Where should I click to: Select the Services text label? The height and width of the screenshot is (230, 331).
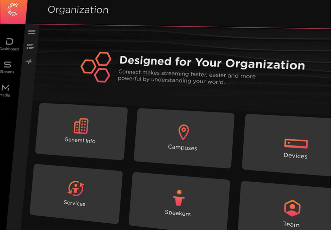click(75, 203)
